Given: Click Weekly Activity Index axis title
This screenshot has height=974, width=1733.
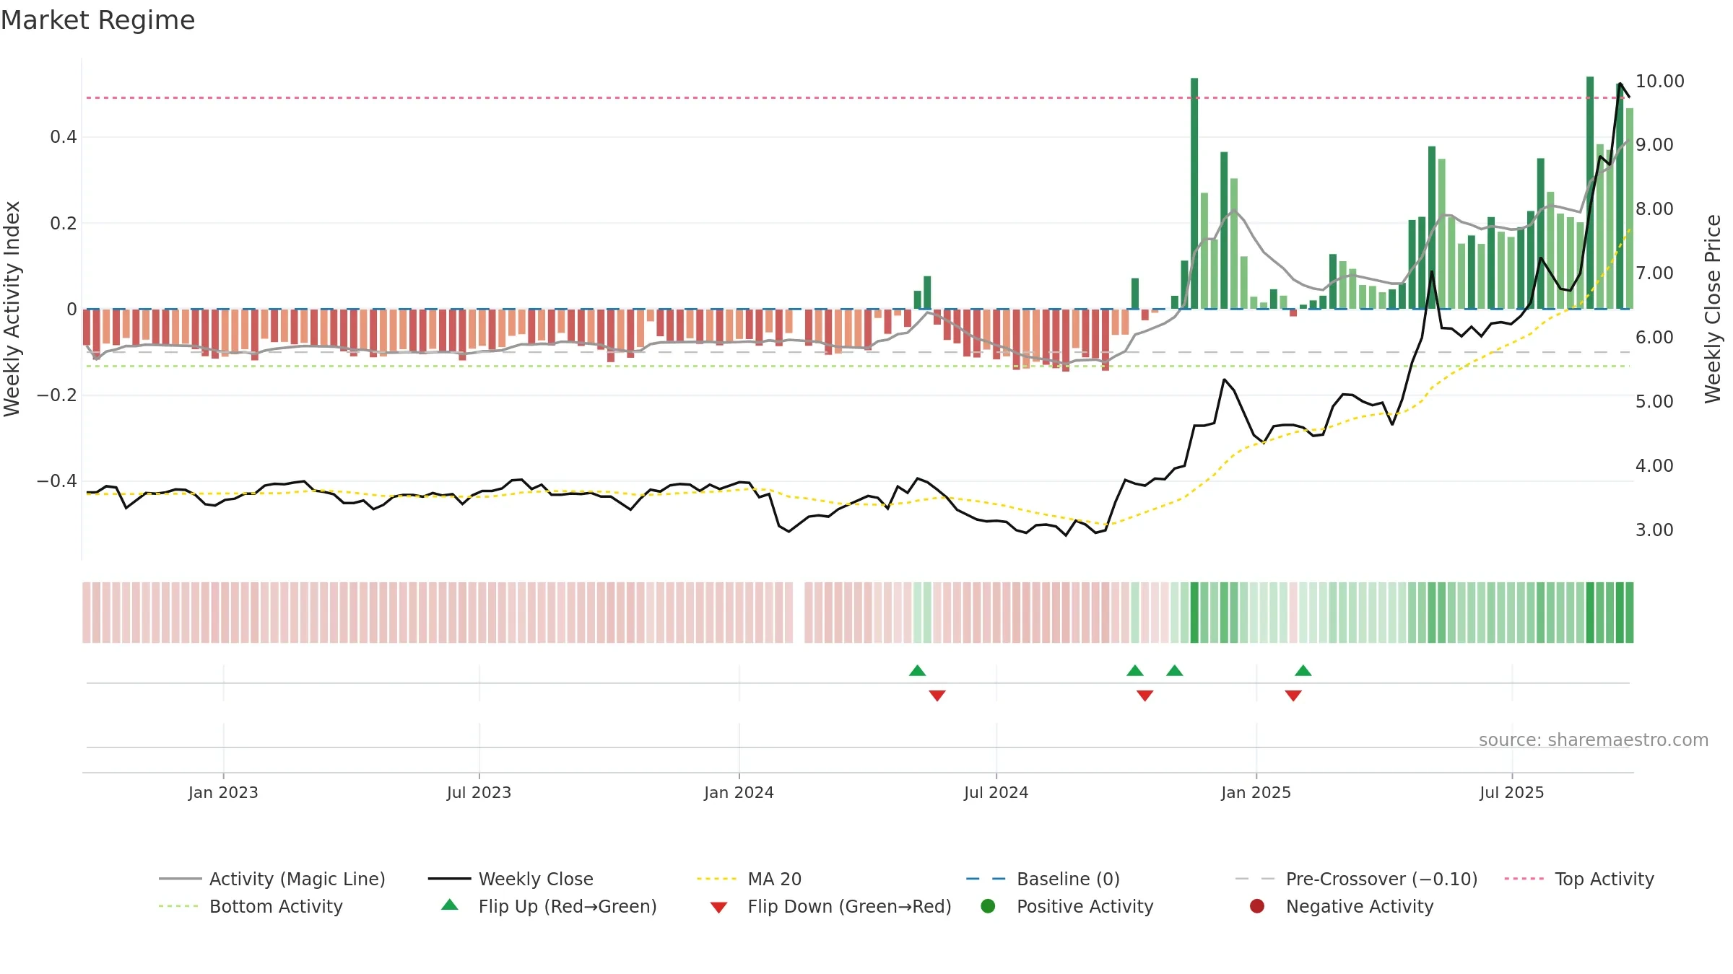Looking at the screenshot, I should 12,309.
